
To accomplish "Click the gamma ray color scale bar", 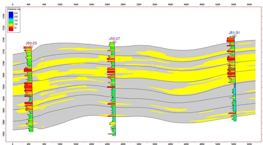I will pyautogui.click(x=11, y=21).
